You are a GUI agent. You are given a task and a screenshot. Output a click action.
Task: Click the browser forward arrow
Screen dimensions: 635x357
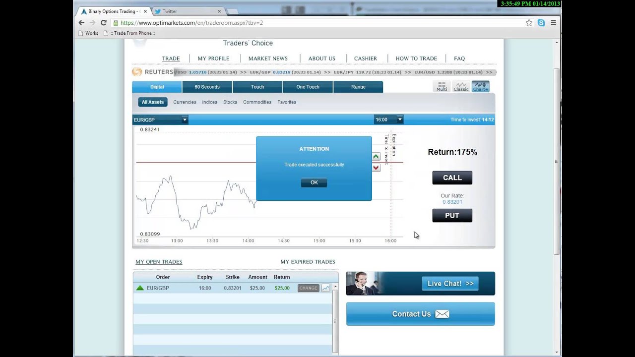tap(92, 23)
